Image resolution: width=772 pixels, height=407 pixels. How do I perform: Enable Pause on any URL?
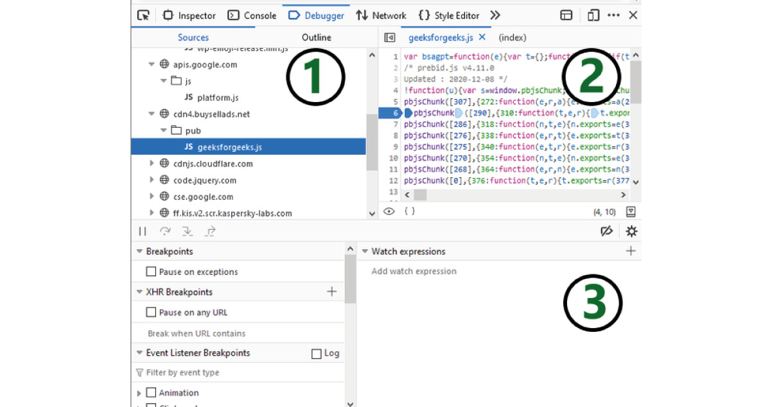(152, 313)
